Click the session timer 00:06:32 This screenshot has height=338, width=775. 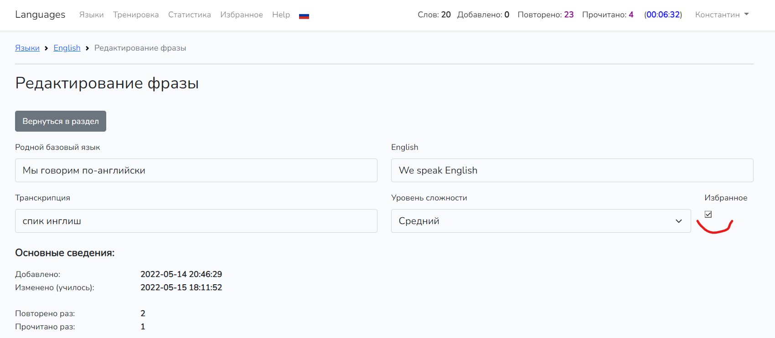(x=663, y=15)
